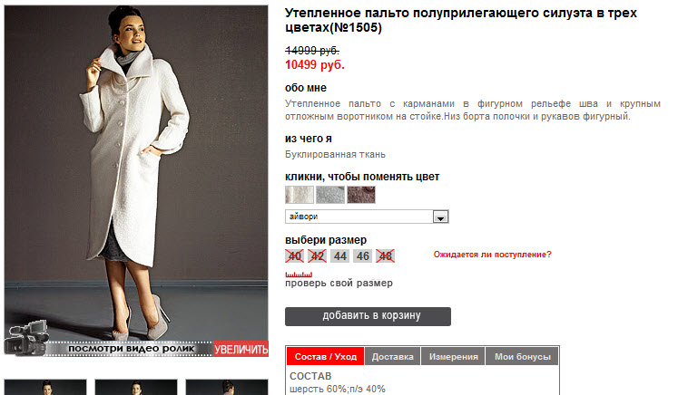
Task: Click unavailable size 40
Action: tap(294, 256)
